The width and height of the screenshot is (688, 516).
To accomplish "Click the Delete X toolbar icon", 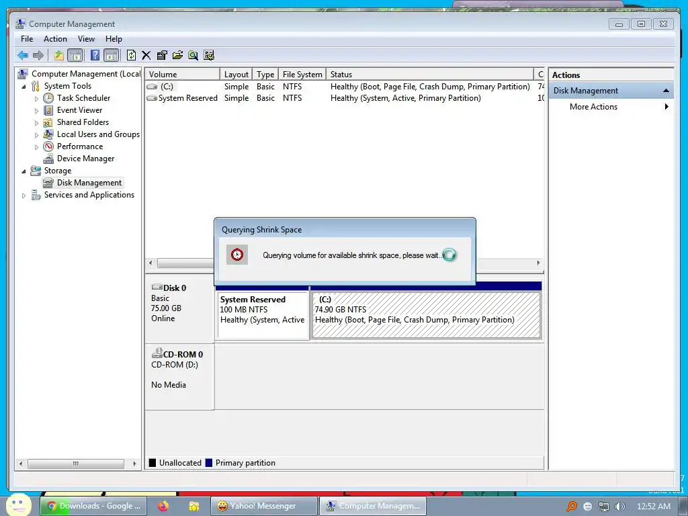I will click(146, 55).
